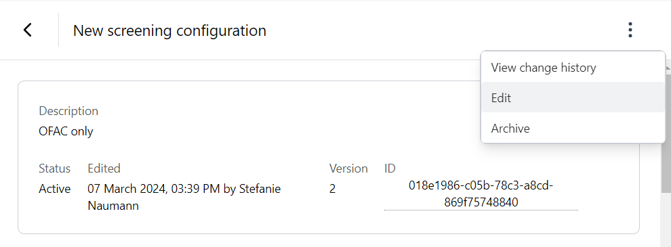The height and width of the screenshot is (247, 671).
Task: Click the vertical scrollbar thumb
Action: (666, 133)
